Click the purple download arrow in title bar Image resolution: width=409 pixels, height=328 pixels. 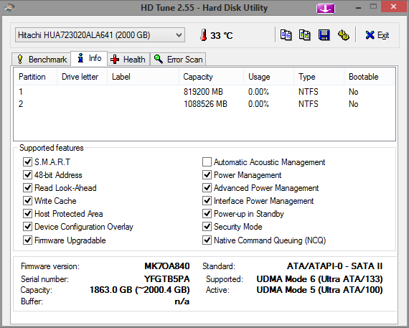tap(326, 8)
